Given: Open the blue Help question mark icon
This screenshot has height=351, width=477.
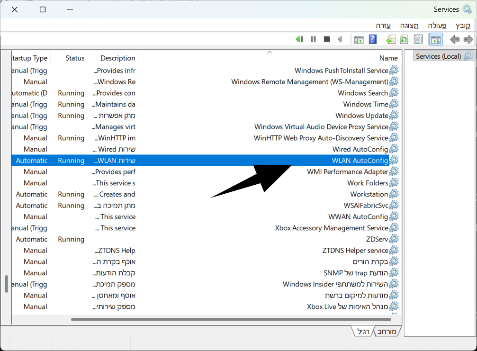Looking at the screenshot, I should (373, 39).
